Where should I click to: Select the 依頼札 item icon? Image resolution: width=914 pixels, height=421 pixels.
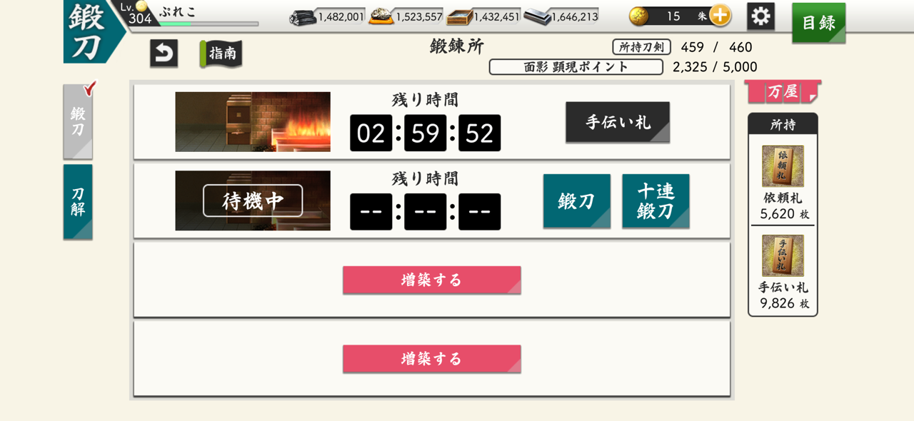click(x=783, y=166)
